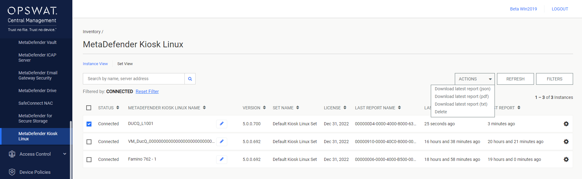582x179 pixels.
Task: Switch to the Instance View tab
Action: tap(95, 64)
